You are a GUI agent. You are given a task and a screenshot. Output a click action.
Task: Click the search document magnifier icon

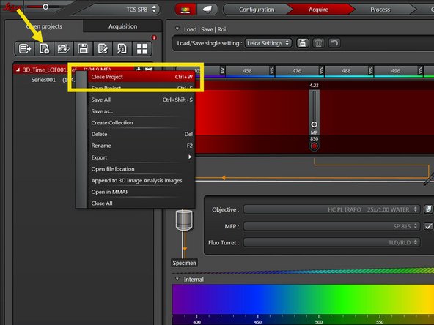122,49
